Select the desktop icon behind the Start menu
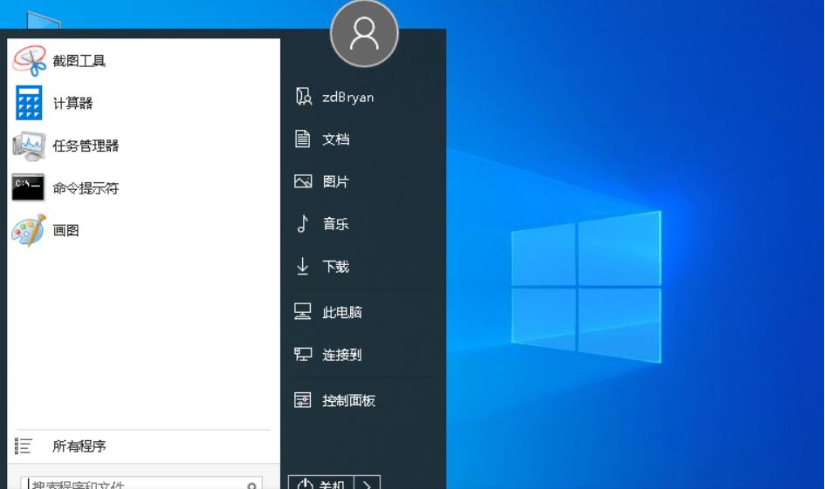 coord(43,21)
